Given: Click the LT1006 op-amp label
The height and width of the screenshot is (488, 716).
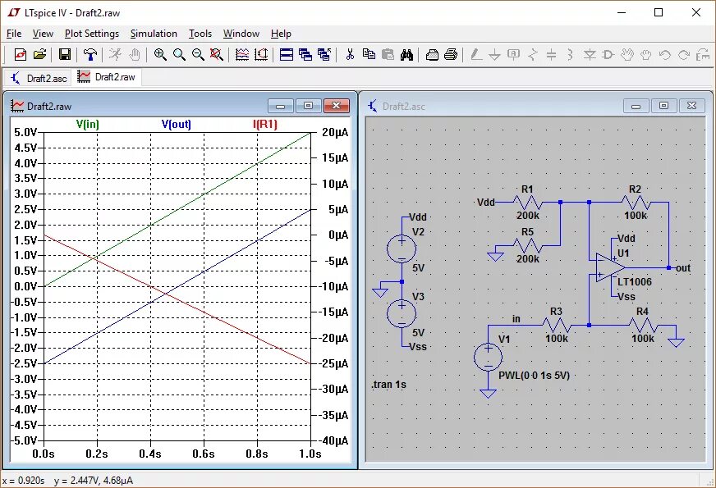Looking at the screenshot, I should tap(634, 282).
